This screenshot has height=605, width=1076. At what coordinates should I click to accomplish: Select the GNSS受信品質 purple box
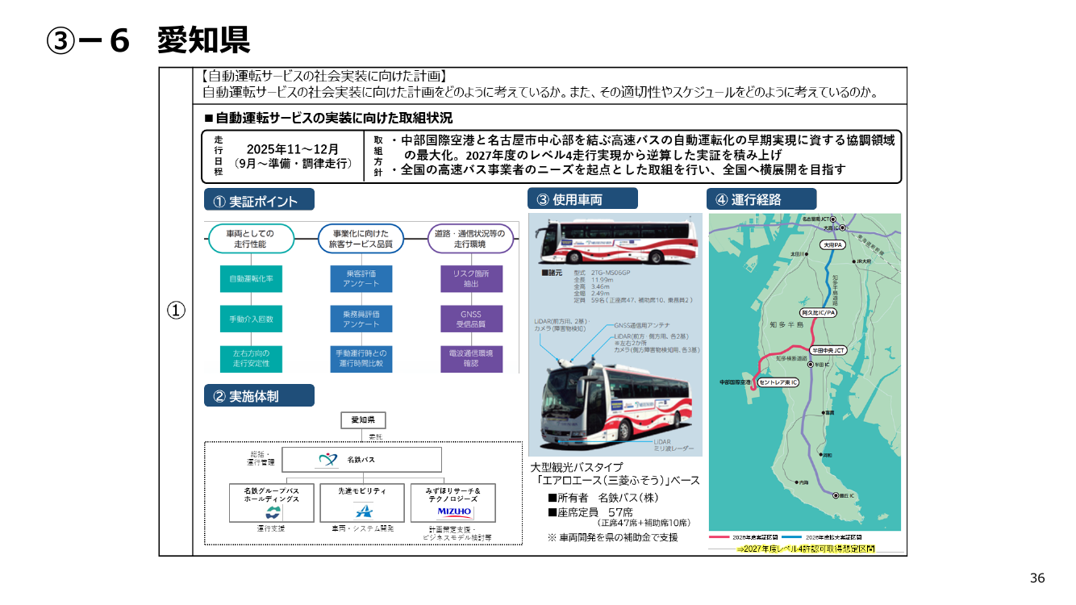pos(471,319)
